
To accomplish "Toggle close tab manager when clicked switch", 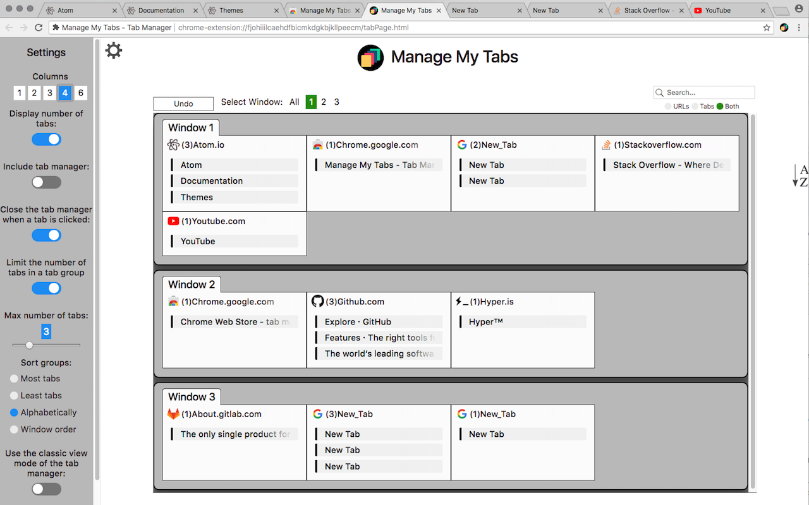I will (46, 235).
